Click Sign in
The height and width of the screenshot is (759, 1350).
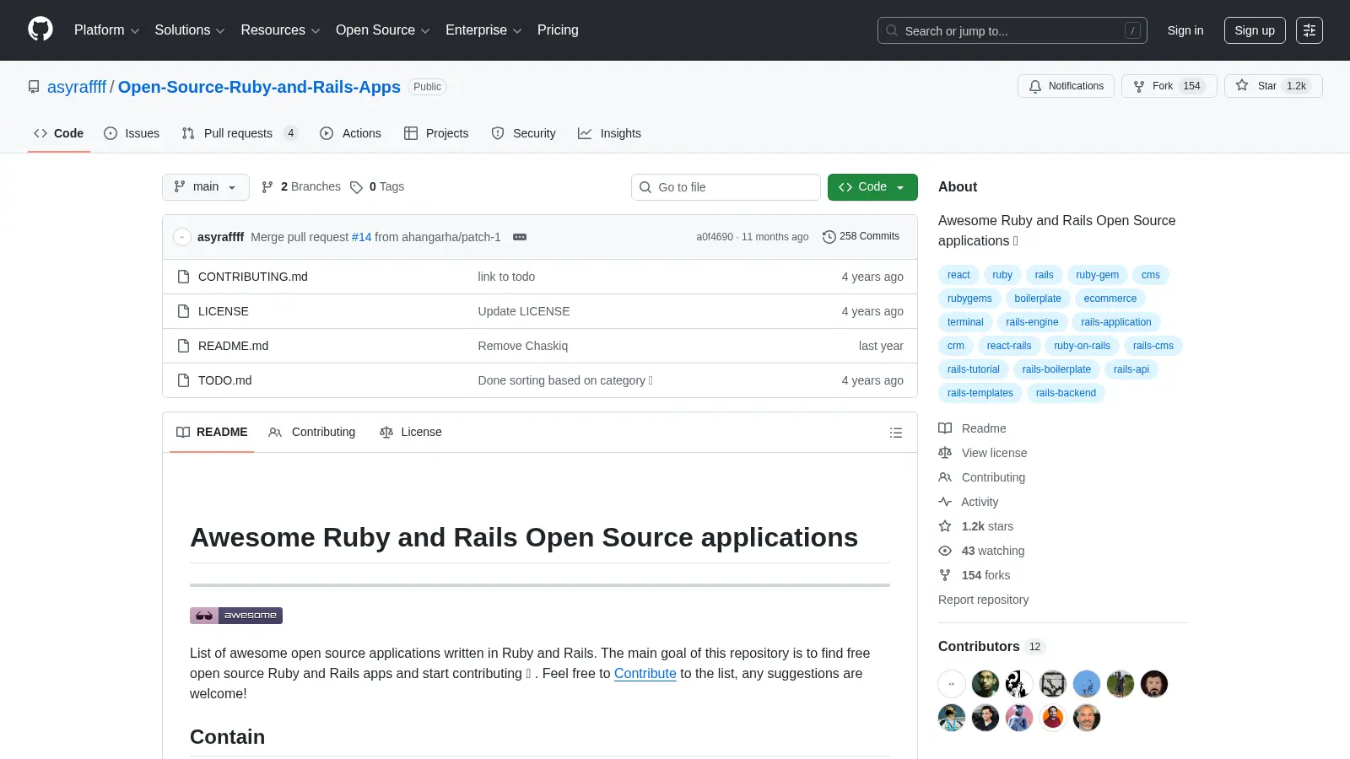point(1185,30)
